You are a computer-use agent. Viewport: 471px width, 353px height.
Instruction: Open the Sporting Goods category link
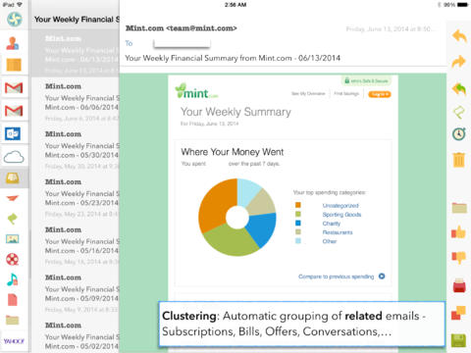click(x=341, y=215)
